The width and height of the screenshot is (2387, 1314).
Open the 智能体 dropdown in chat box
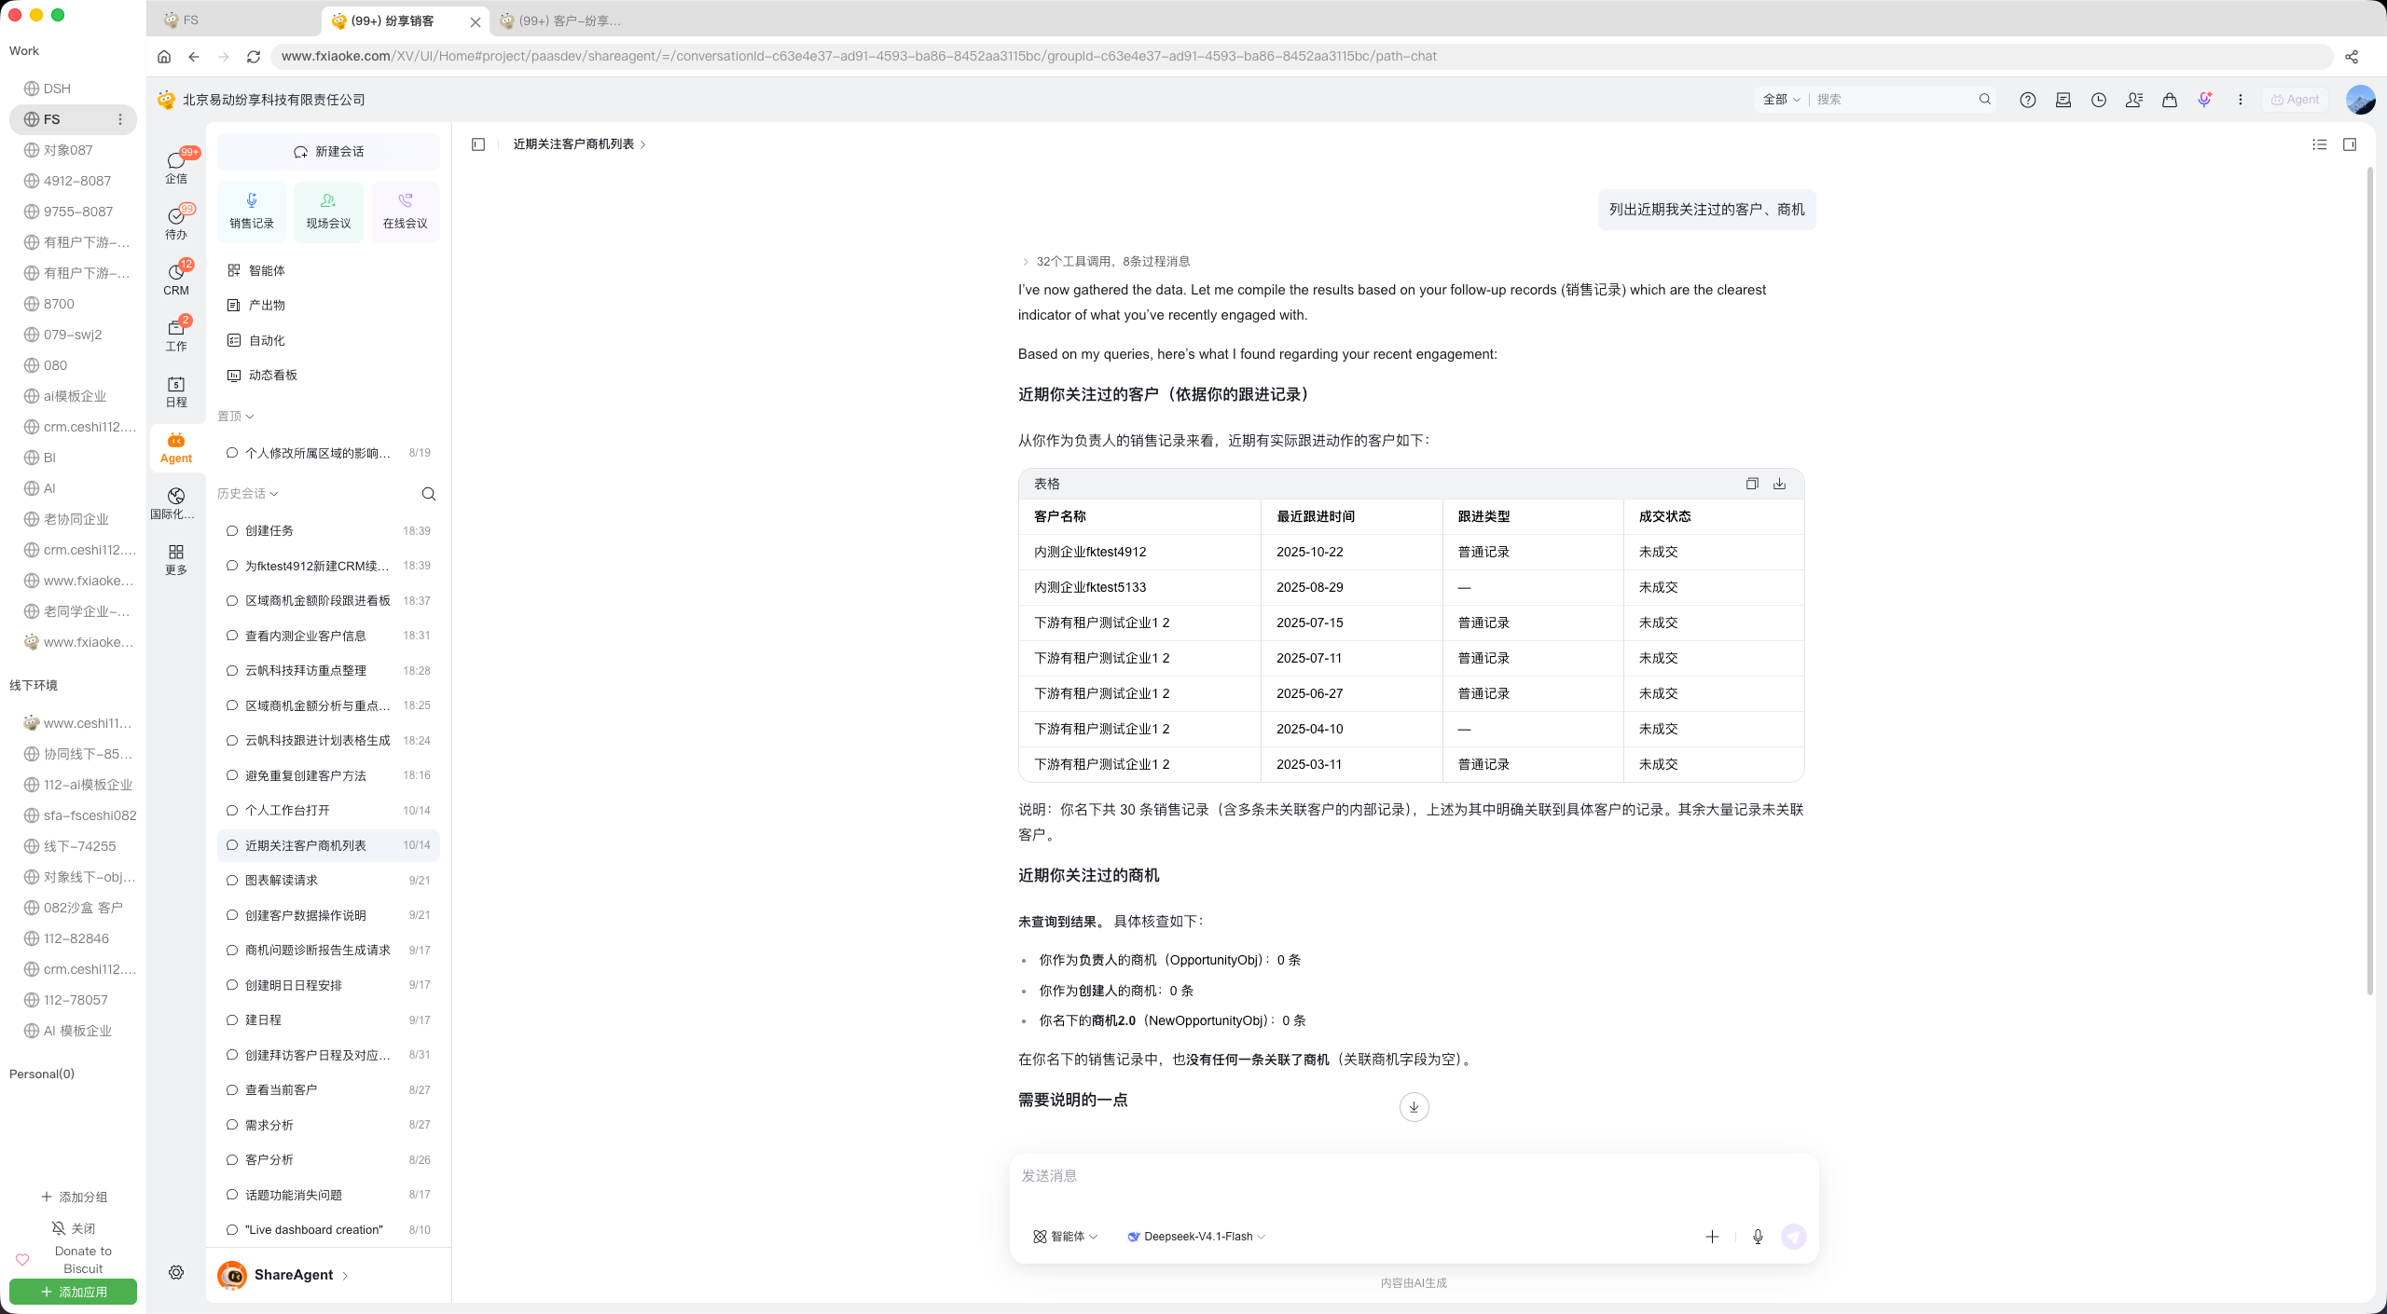coord(1065,1237)
